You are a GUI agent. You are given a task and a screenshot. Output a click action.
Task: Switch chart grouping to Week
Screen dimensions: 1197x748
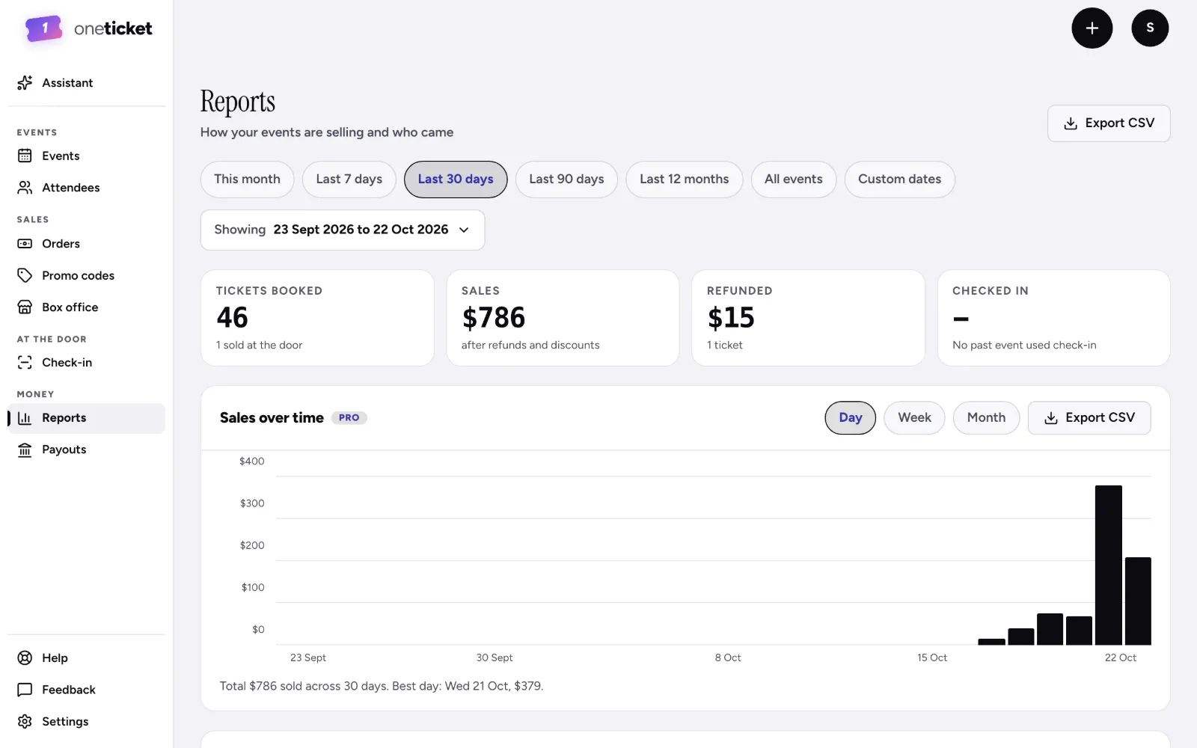coord(914,418)
